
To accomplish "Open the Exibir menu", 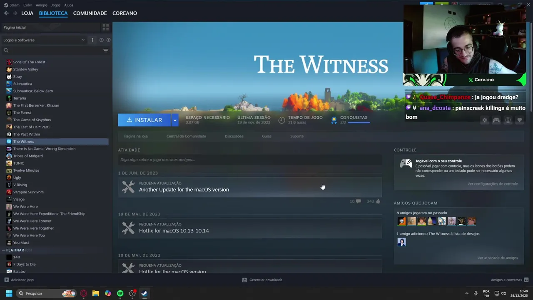I will 27,5.
